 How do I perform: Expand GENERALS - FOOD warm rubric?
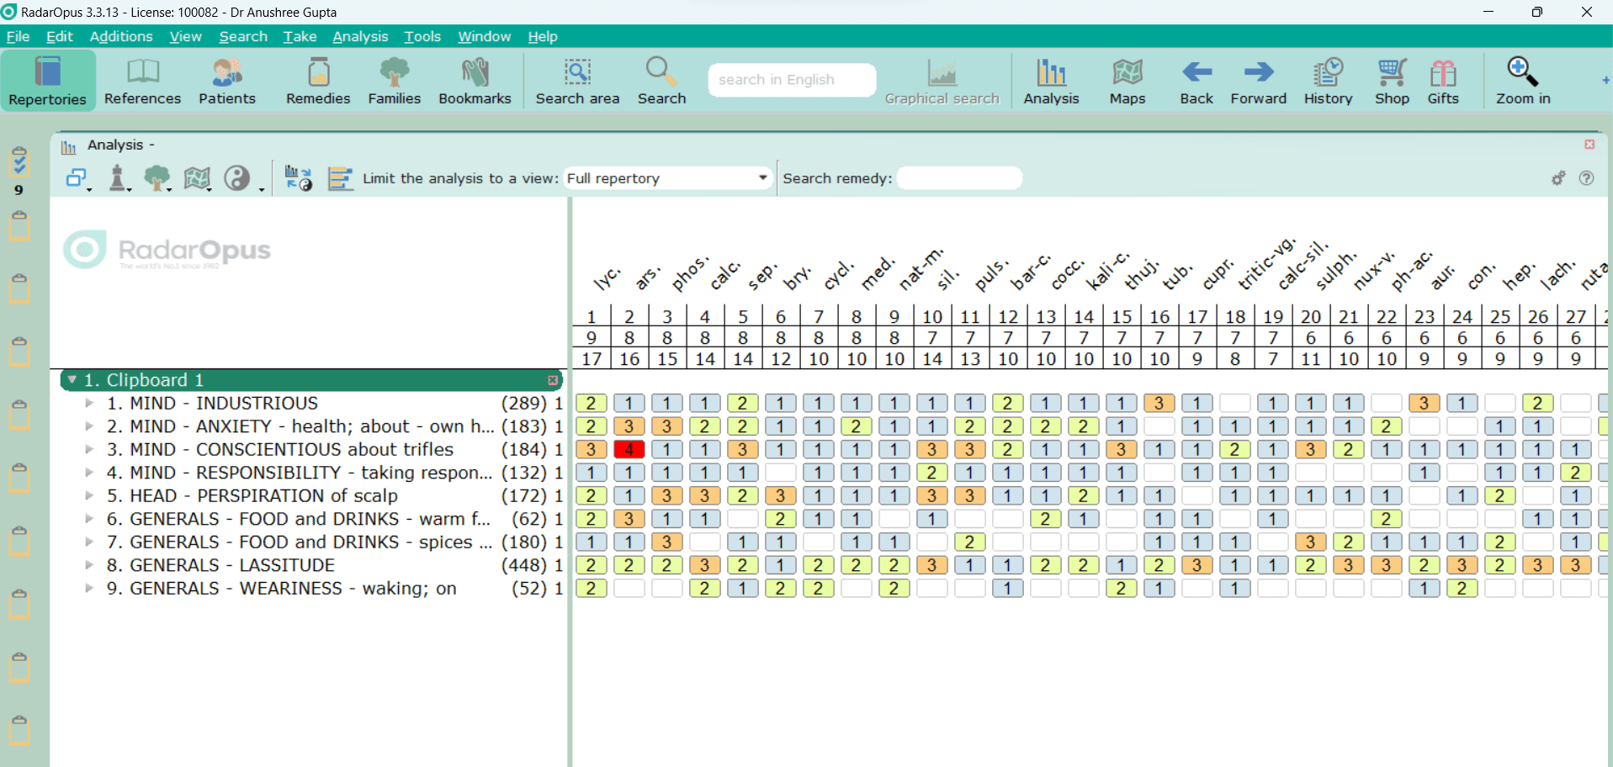coord(88,519)
